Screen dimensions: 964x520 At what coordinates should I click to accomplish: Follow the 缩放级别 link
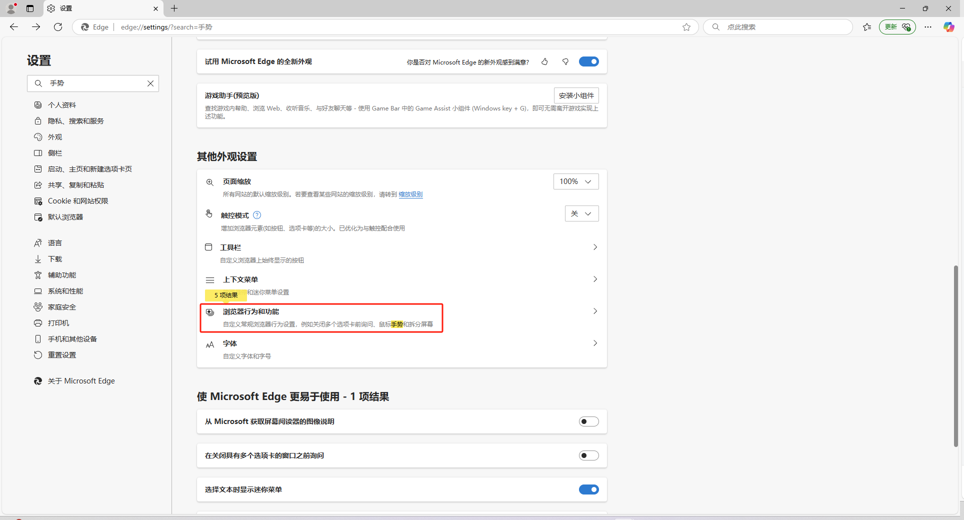click(x=410, y=194)
